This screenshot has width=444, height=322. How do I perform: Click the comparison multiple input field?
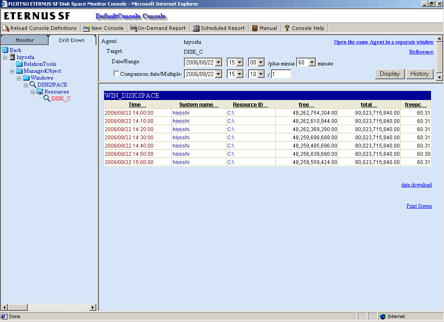281,74
